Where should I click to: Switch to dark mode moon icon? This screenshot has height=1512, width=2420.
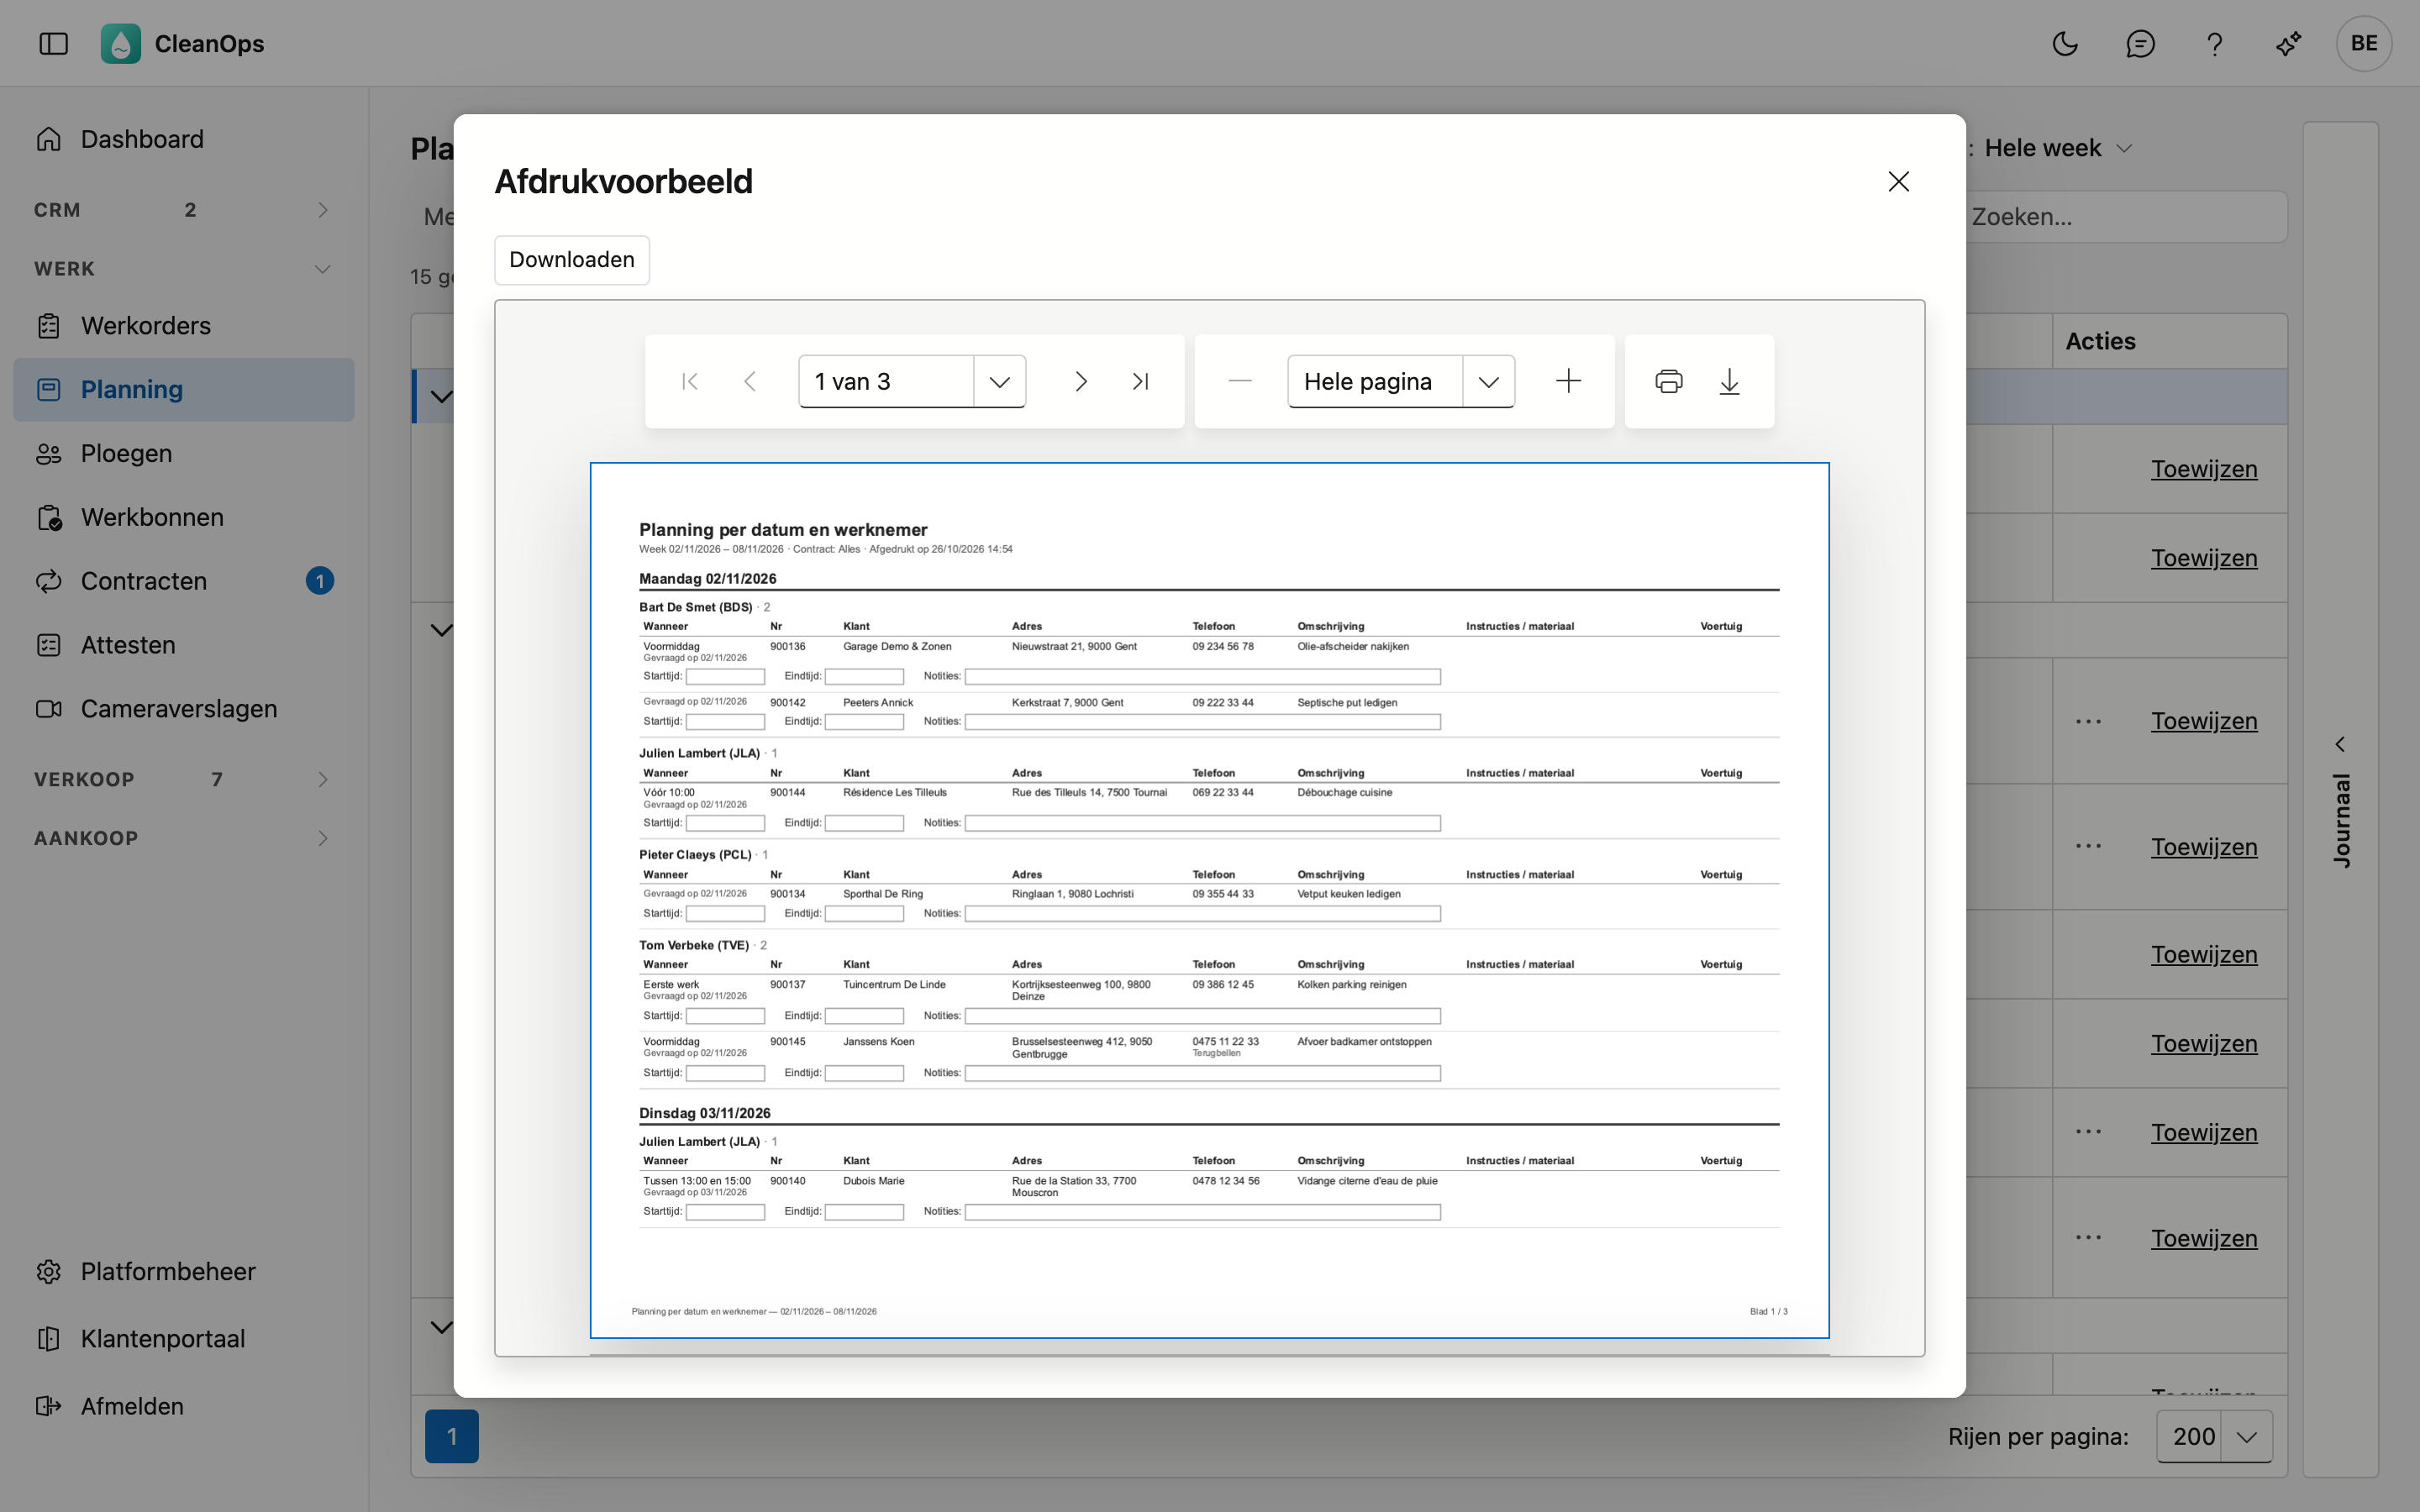click(2065, 43)
